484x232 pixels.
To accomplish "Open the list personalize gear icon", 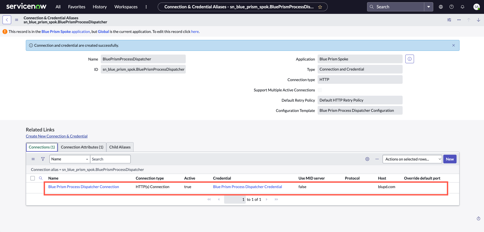I will [x=367, y=159].
